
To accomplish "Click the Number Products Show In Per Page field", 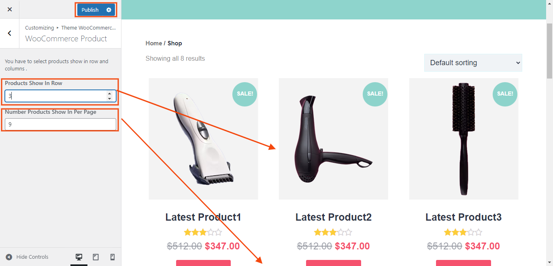I will click(60, 124).
